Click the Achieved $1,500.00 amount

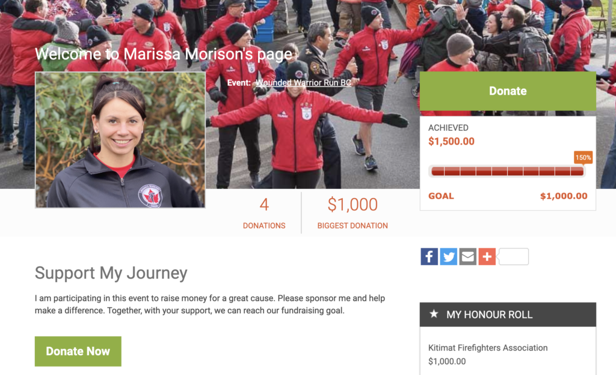[451, 141]
